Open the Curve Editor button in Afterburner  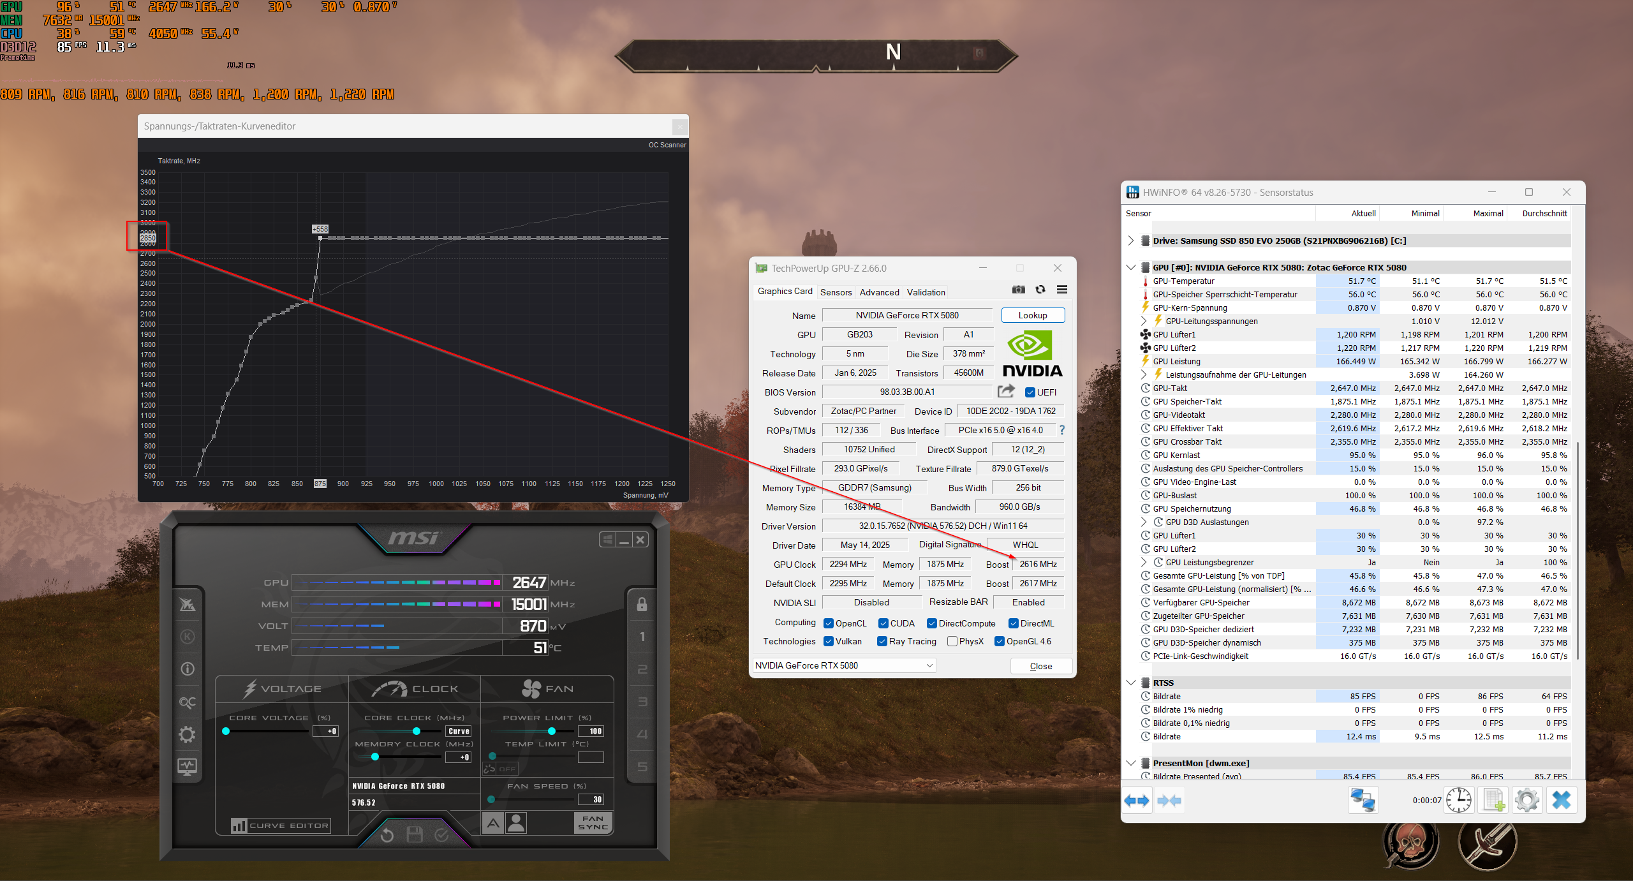pos(281,825)
